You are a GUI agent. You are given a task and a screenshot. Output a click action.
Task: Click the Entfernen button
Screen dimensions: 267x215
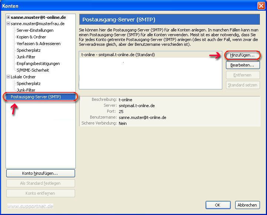tap(243, 75)
